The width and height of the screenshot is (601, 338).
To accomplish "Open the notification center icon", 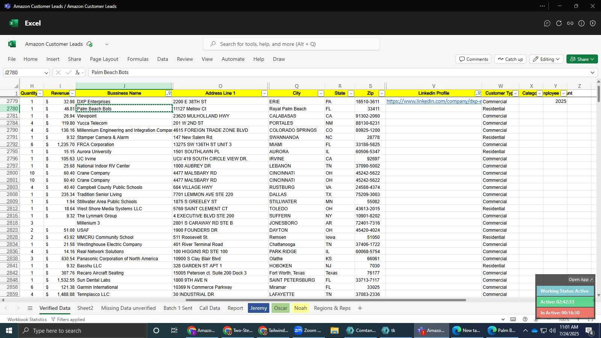I will point(589,331).
